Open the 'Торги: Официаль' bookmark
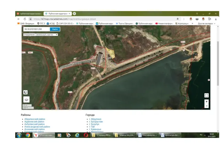This screenshot has height=155, width=220. 124,24
